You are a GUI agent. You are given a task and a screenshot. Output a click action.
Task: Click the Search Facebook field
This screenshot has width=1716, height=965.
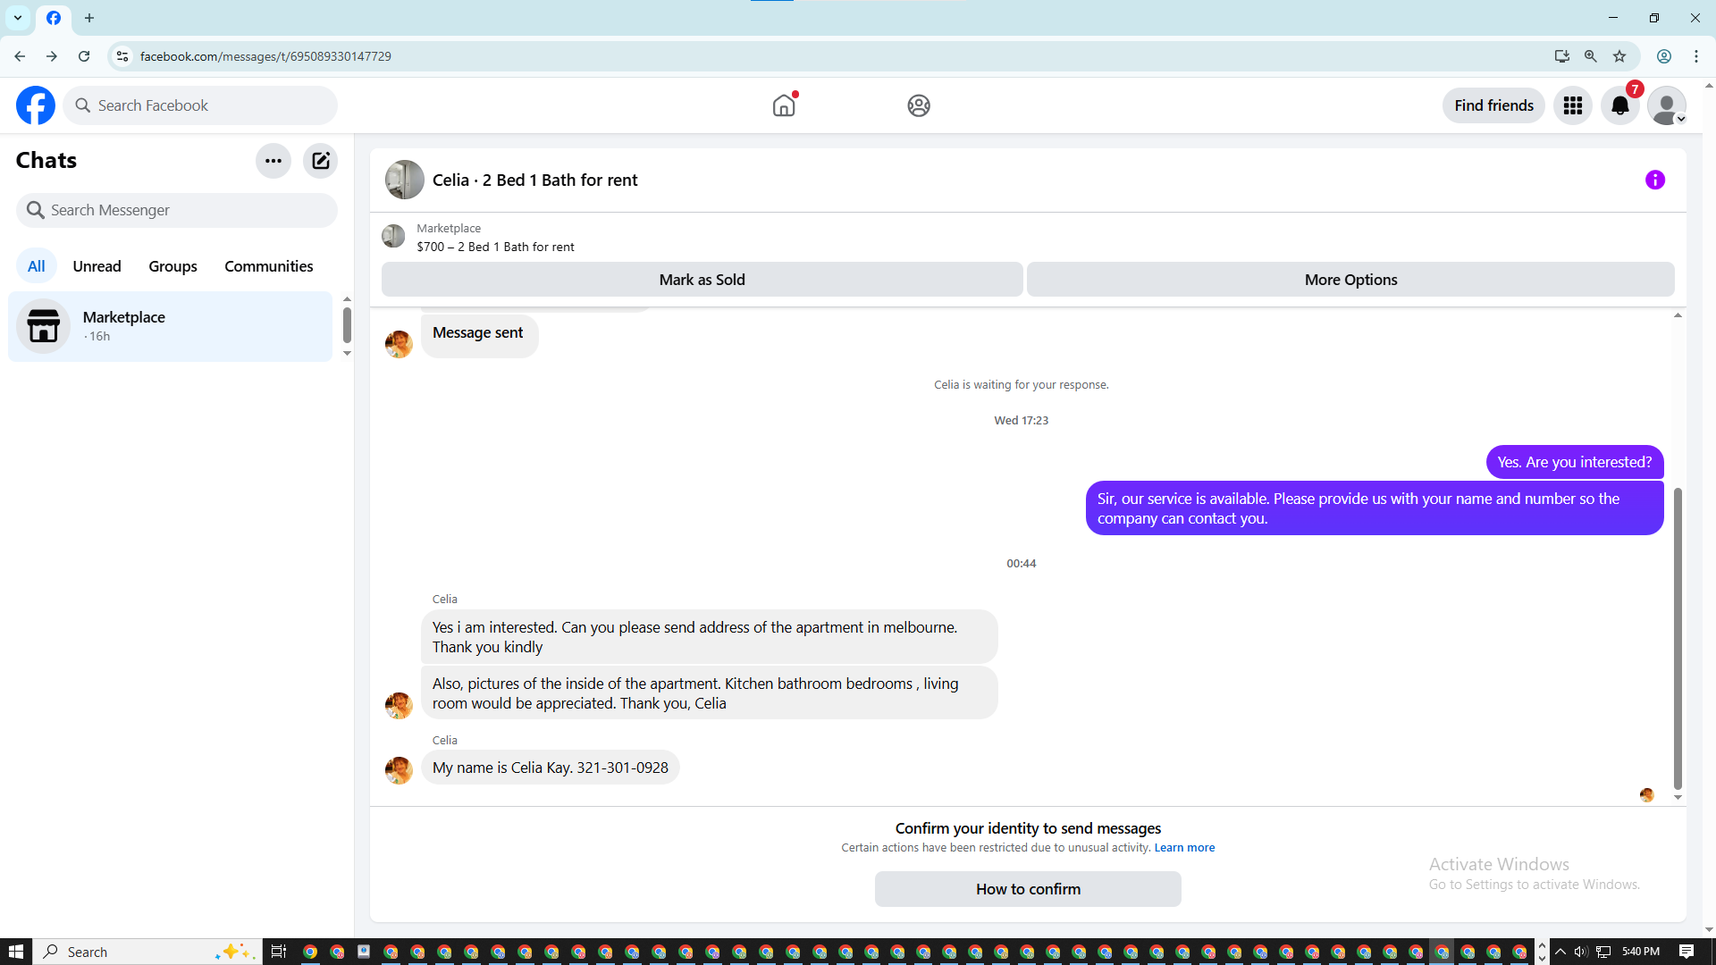200,105
